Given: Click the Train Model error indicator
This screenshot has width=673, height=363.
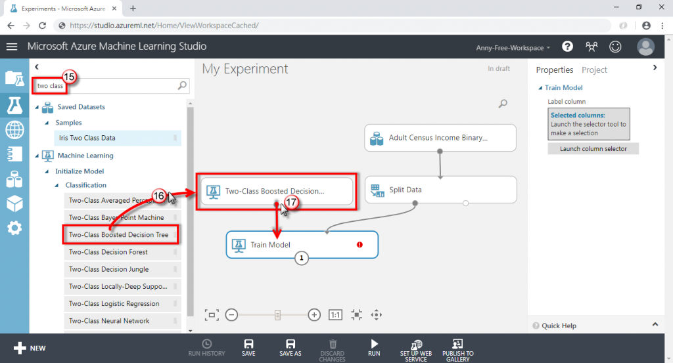Looking at the screenshot, I should point(360,245).
